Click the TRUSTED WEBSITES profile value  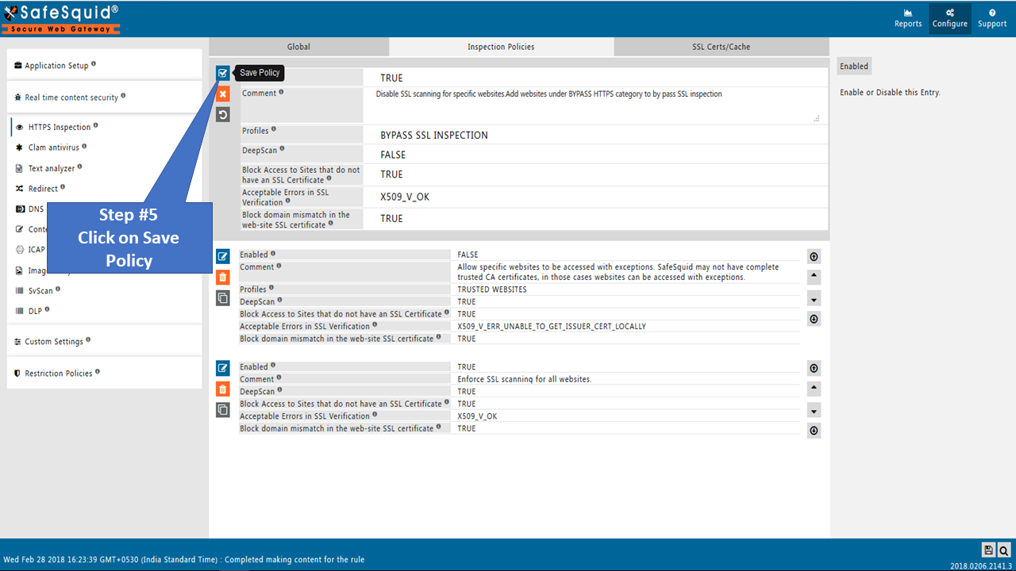492,289
